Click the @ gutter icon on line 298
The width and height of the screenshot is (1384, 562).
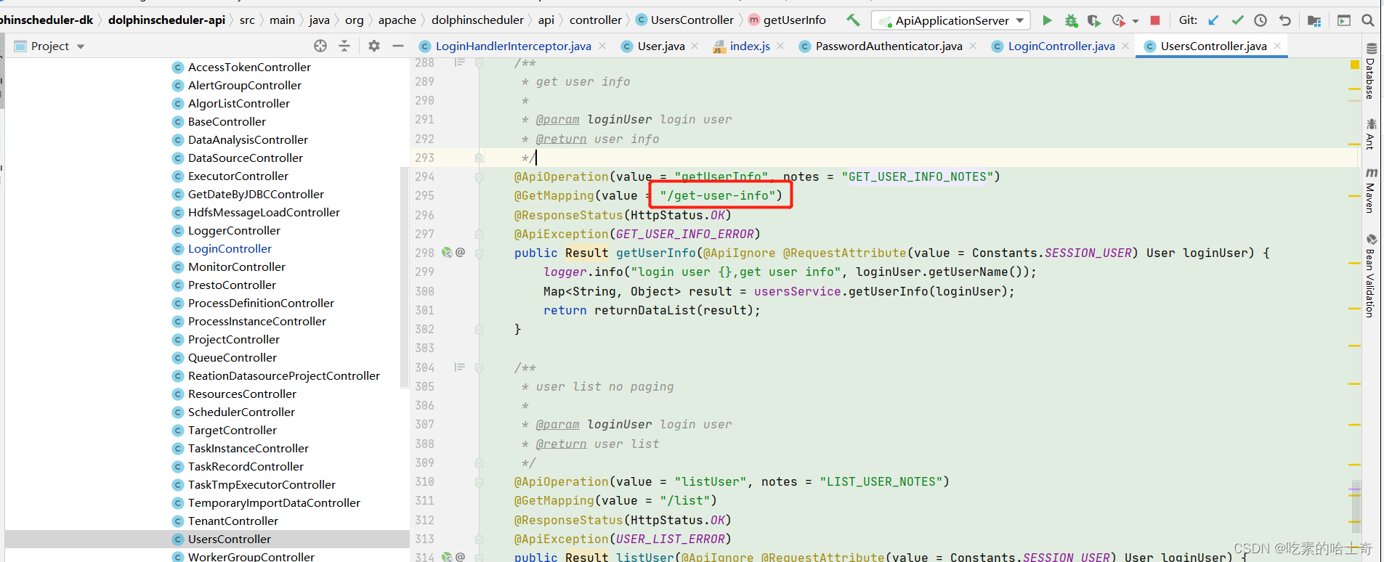point(461,253)
